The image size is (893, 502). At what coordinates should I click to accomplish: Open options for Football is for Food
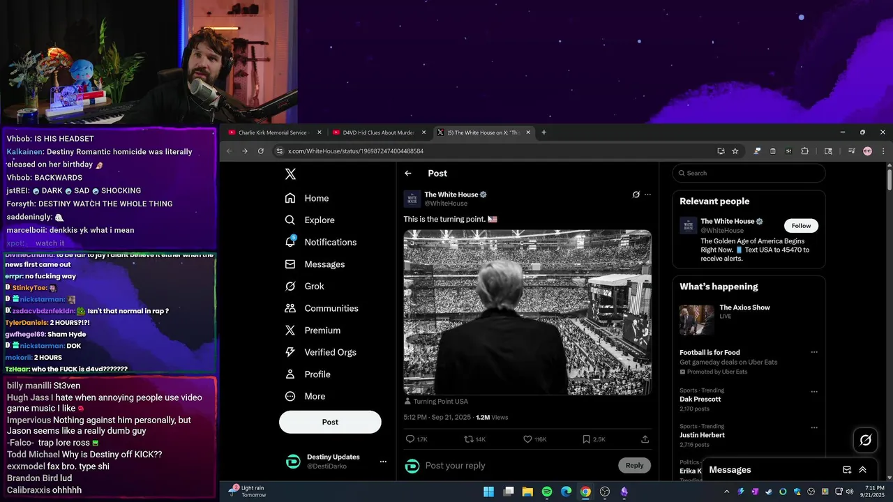(x=813, y=352)
